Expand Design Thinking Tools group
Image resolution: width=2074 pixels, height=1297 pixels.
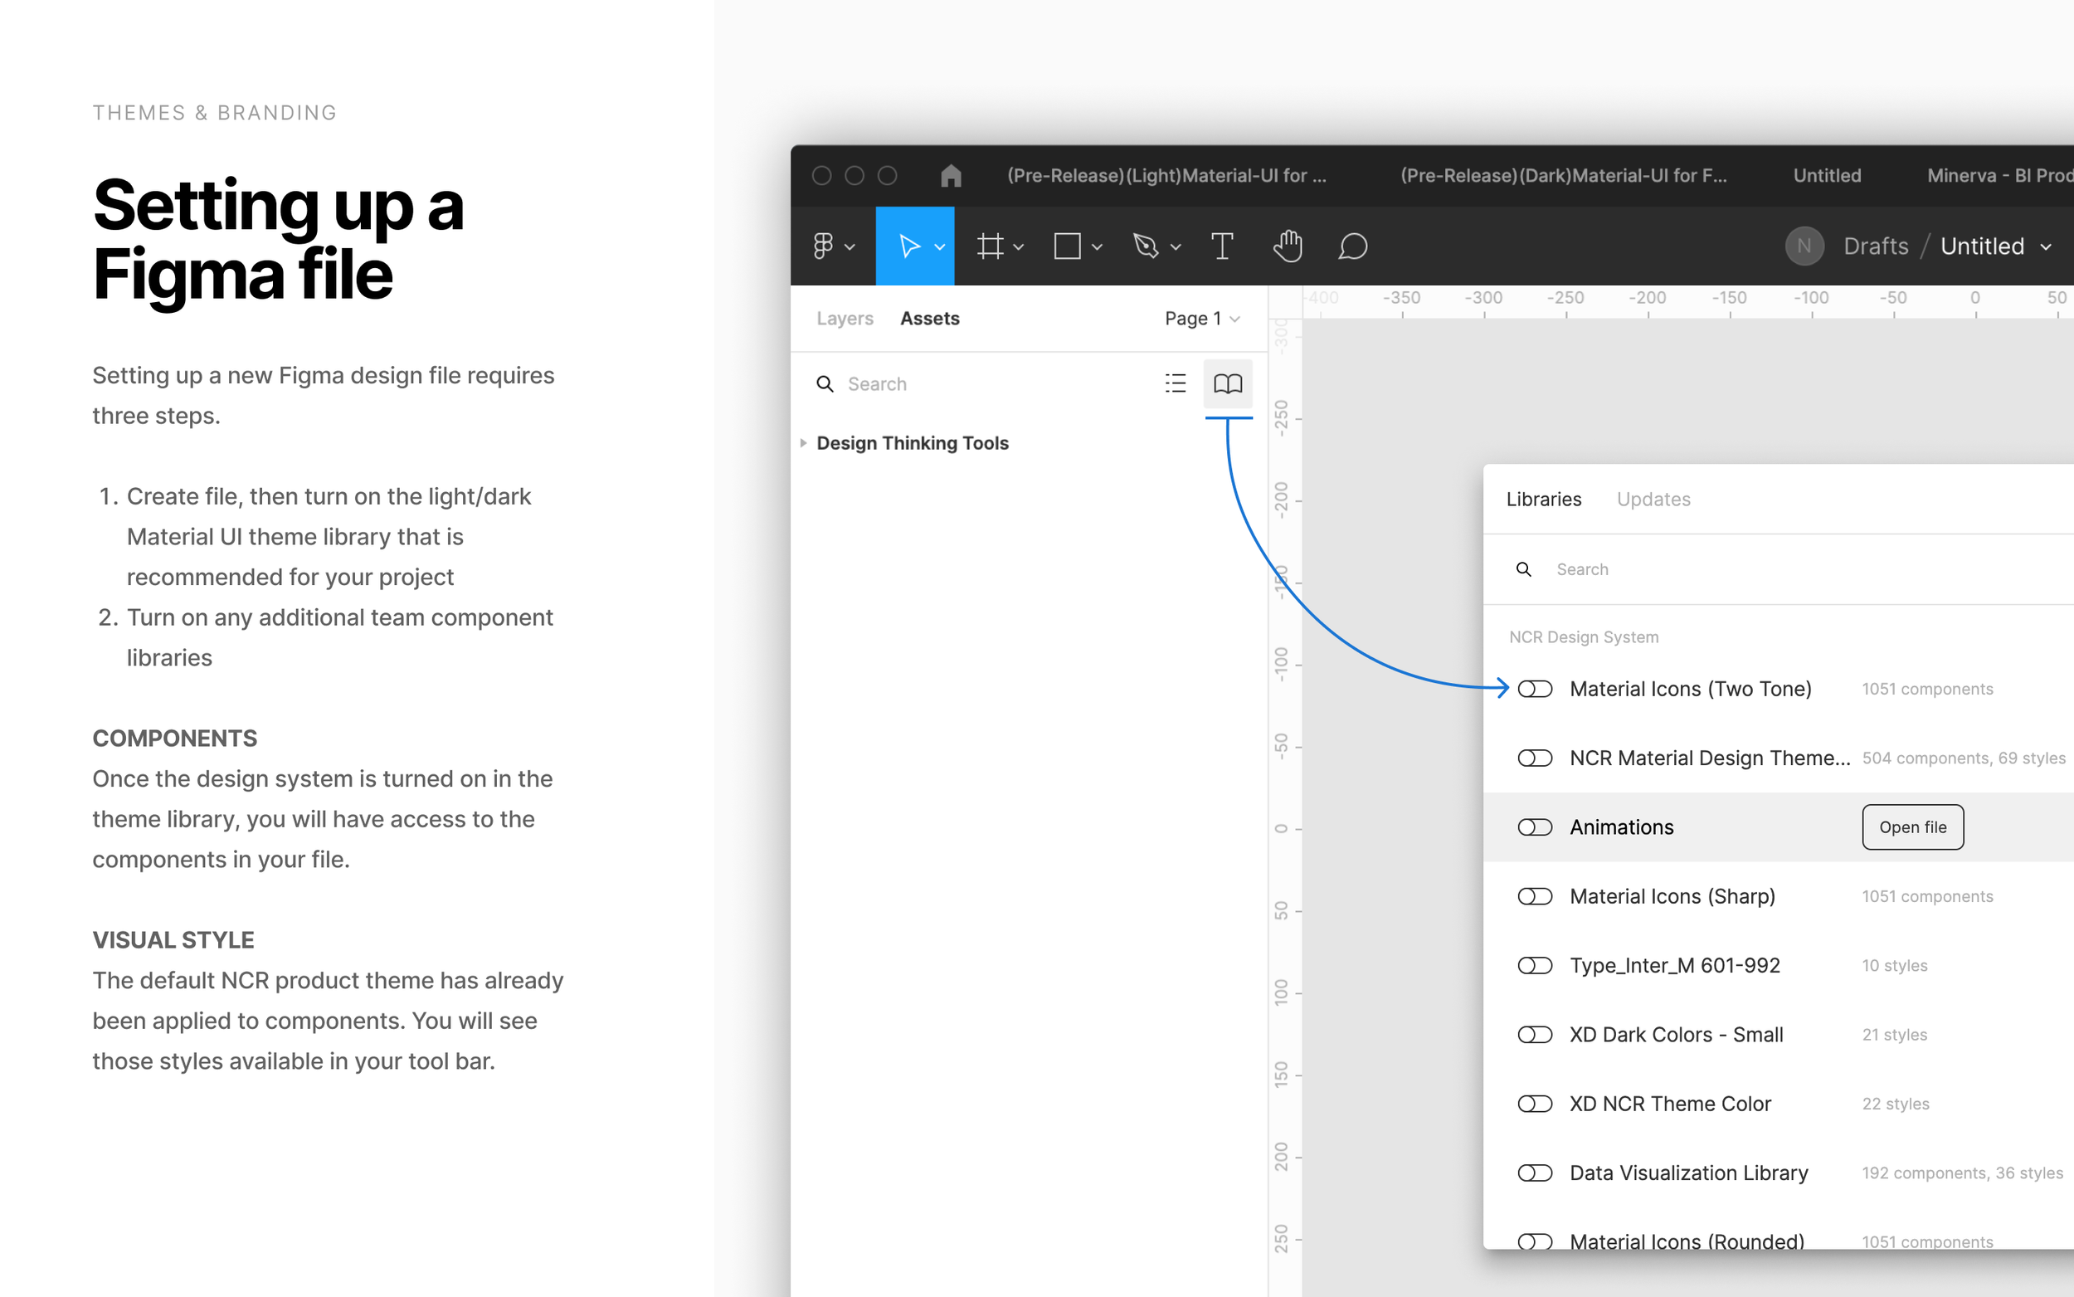coord(803,442)
